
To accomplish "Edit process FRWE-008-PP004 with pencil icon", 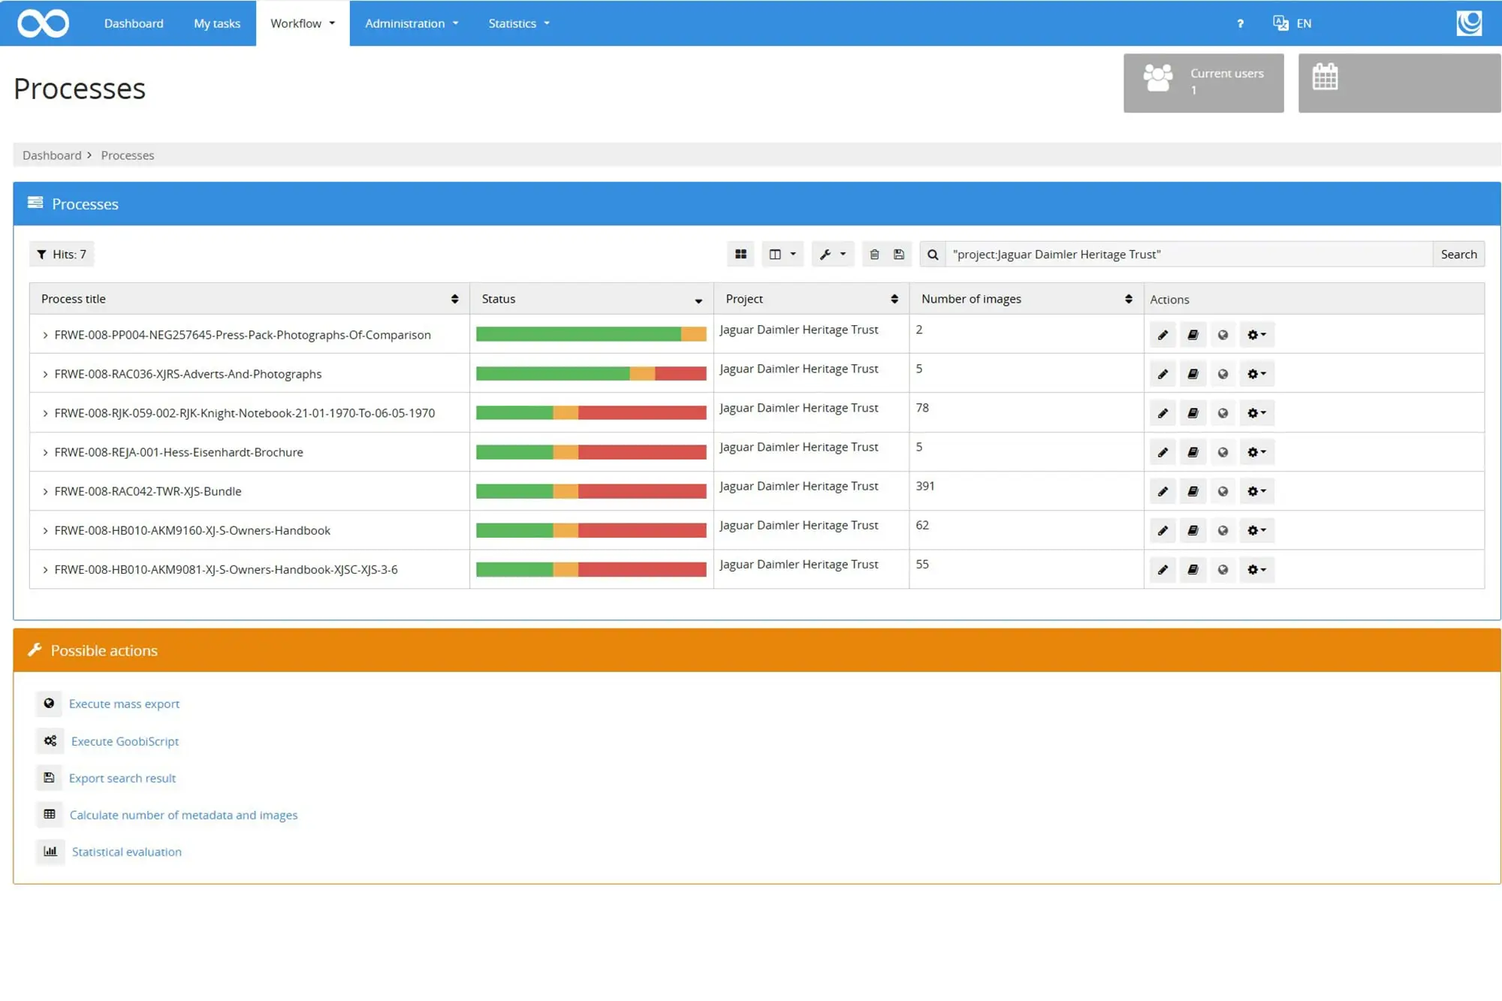I will (1163, 335).
